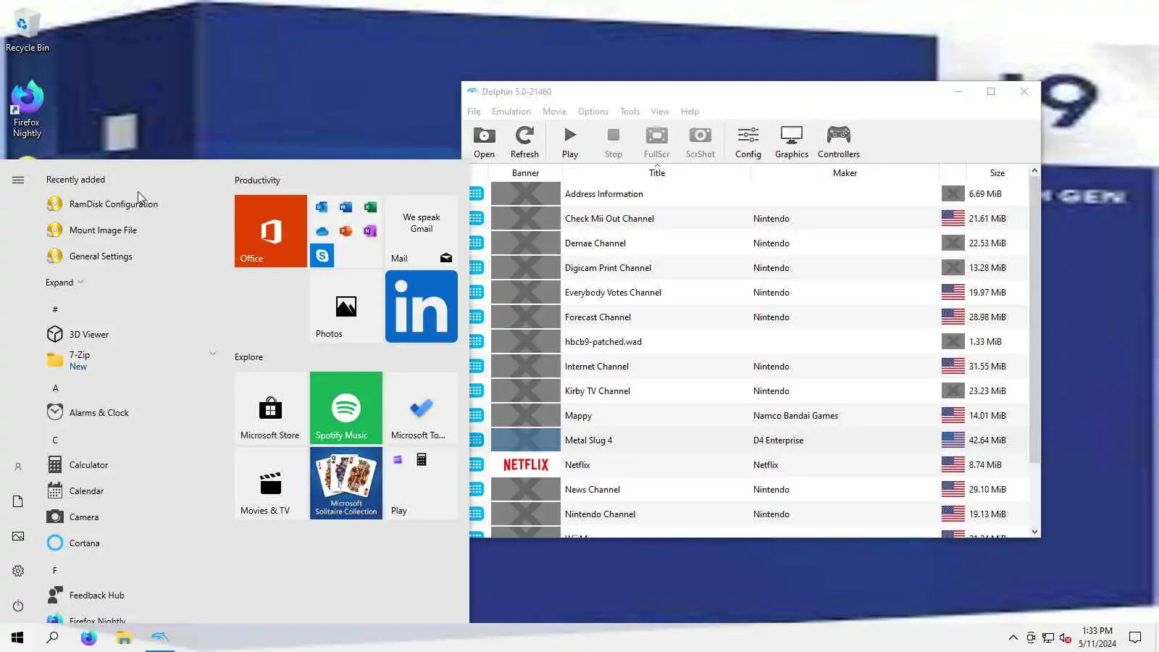Screen dimensions: 1159x652
Task: Click the game list vertical scrollbar thumb
Action: click(1034, 319)
